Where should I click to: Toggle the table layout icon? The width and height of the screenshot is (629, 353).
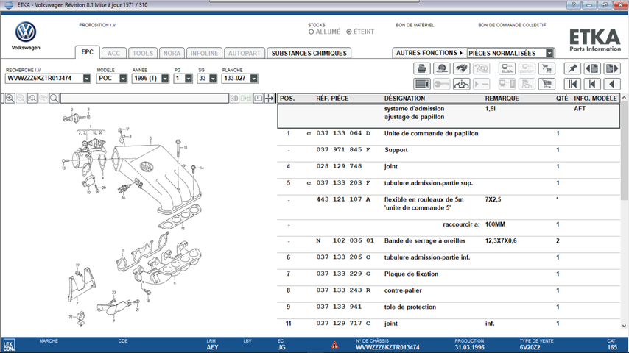259,98
